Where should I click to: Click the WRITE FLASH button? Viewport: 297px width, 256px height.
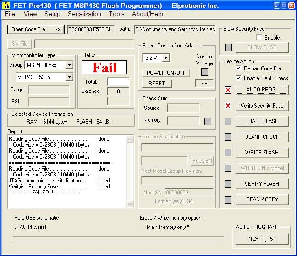point(262,153)
